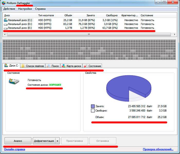Click the purple Занято color swatch
180x154 pixels.
93,106
